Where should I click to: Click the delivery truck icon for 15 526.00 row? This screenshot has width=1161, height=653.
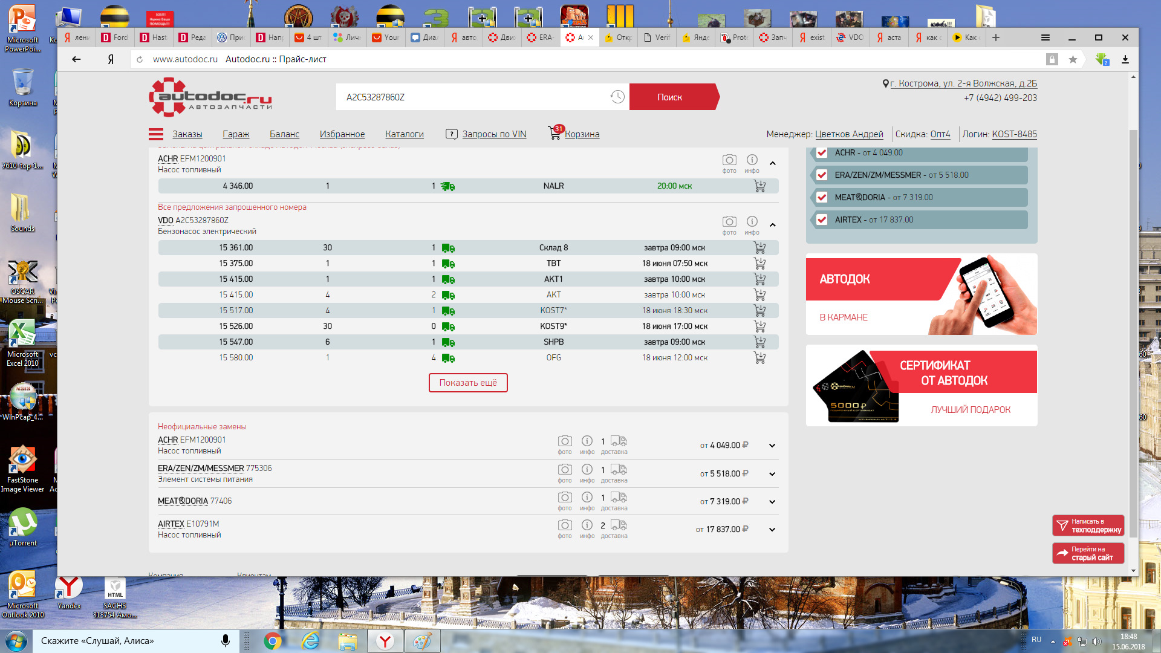coord(450,326)
